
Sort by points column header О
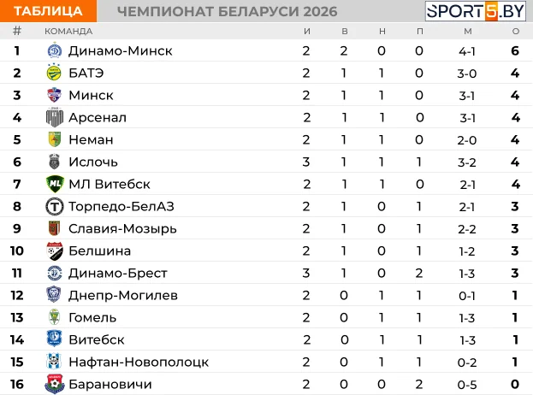515,31
